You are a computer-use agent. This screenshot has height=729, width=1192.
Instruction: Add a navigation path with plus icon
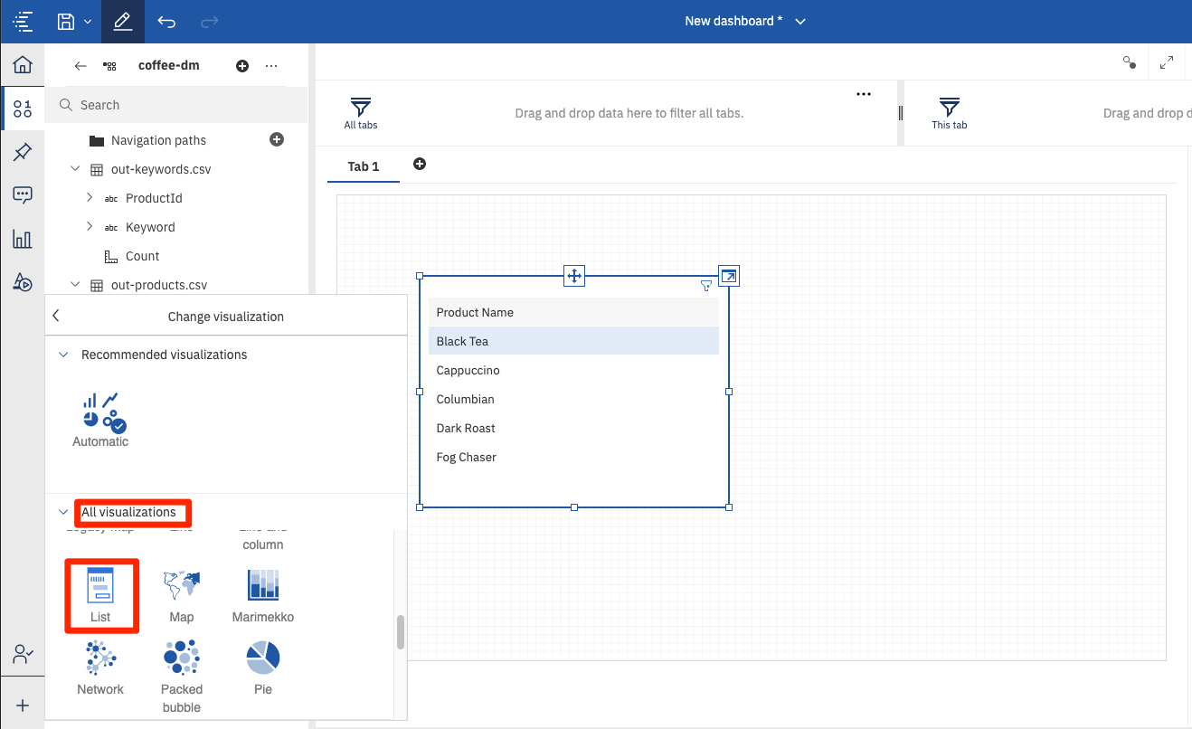(x=277, y=139)
